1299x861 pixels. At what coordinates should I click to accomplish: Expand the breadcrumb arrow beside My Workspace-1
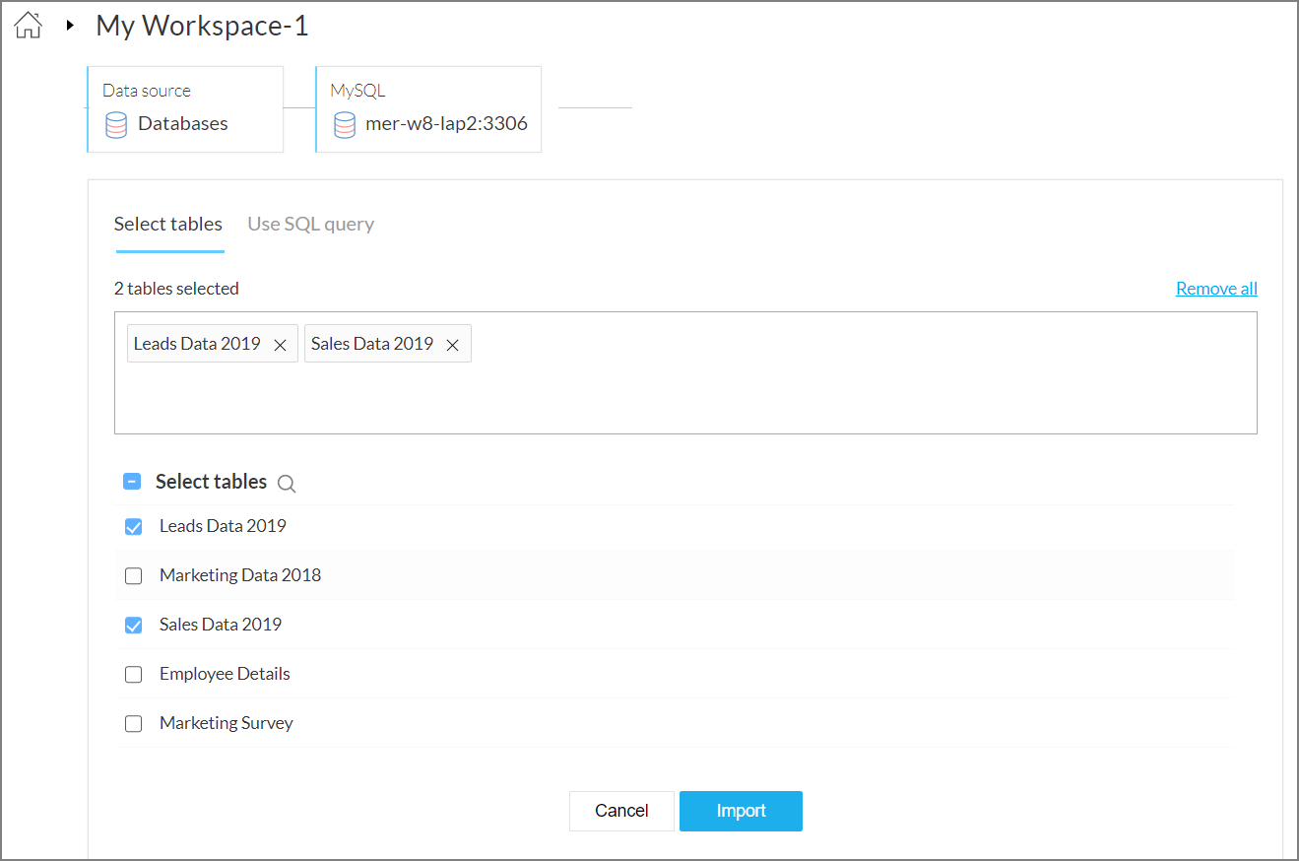pyautogui.click(x=70, y=26)
